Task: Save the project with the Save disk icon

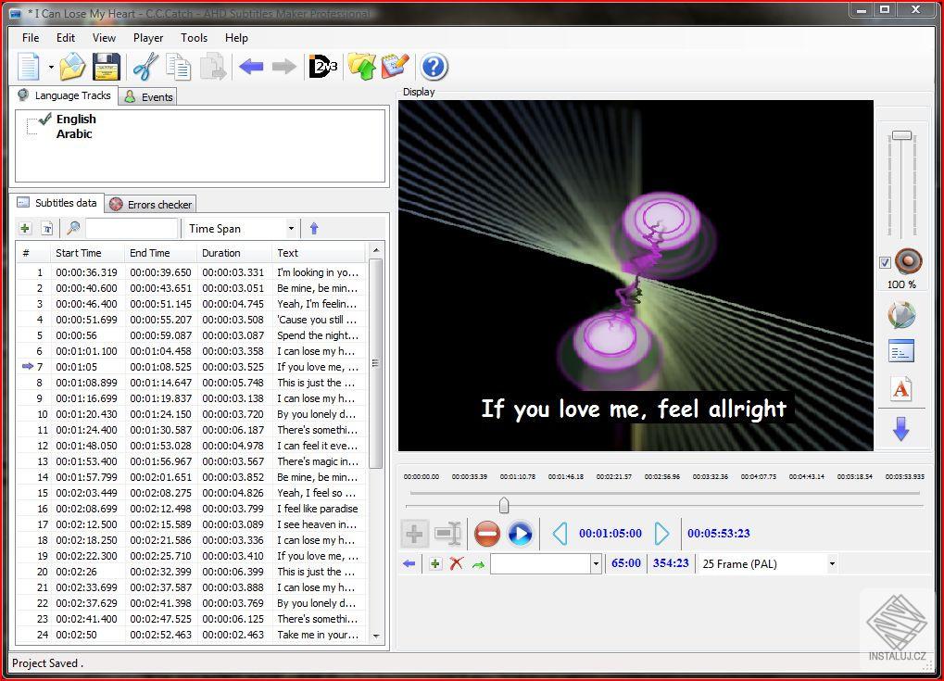Action: point(107,66)
